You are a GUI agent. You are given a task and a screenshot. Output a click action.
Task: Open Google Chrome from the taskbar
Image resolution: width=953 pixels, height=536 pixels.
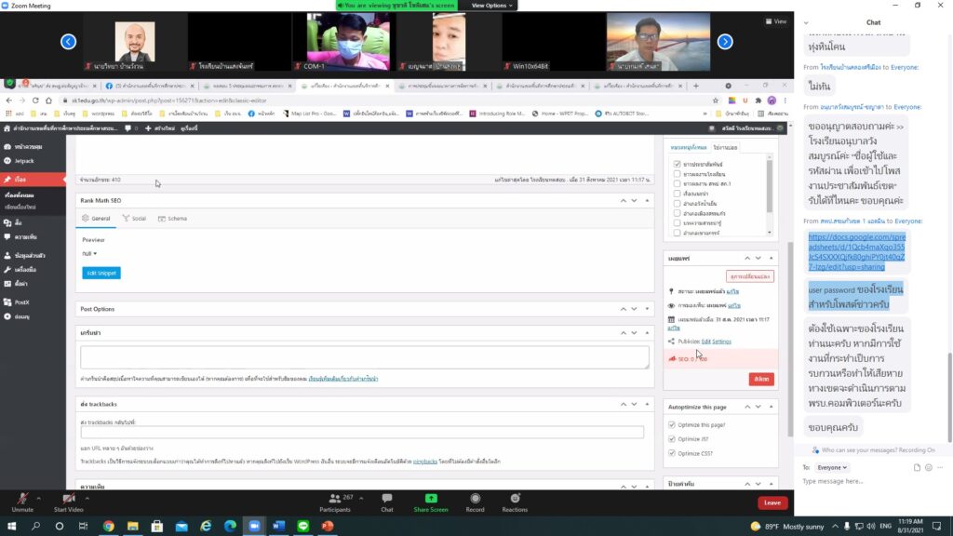pos(108,526)
